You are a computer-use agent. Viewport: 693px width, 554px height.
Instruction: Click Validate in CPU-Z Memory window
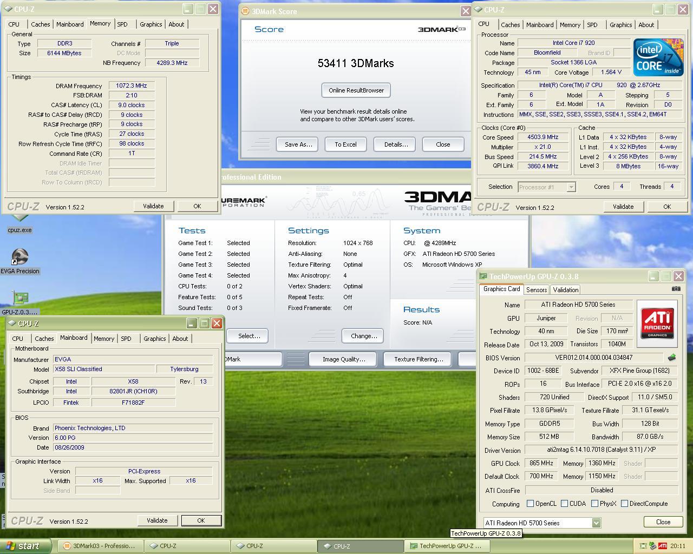click(153, 206)
